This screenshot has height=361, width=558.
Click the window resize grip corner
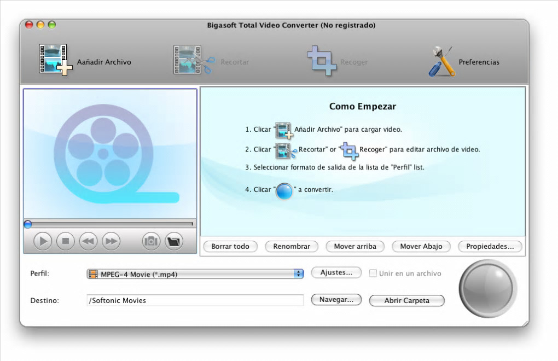525,323
